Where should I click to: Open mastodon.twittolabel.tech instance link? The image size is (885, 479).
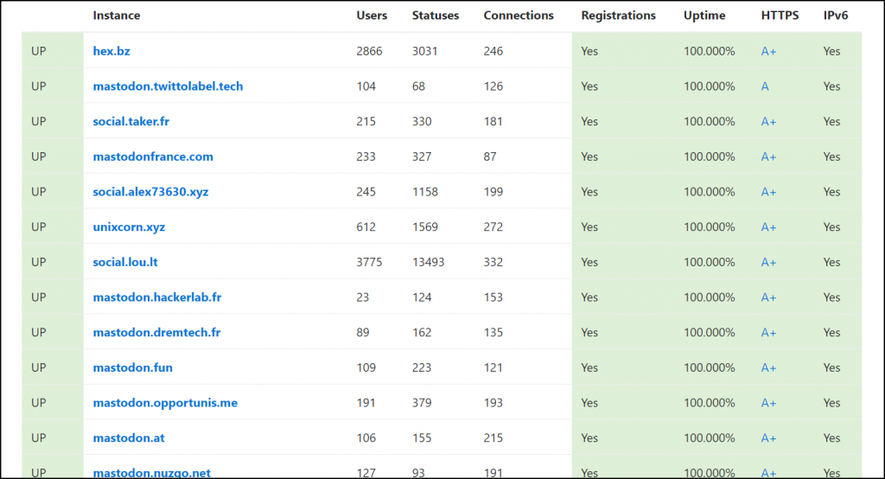tap(168, 86)
